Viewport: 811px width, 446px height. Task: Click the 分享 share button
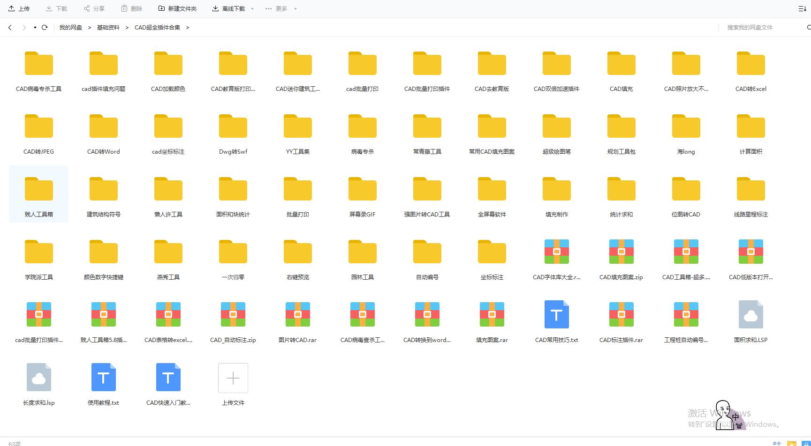coord(94,9)
